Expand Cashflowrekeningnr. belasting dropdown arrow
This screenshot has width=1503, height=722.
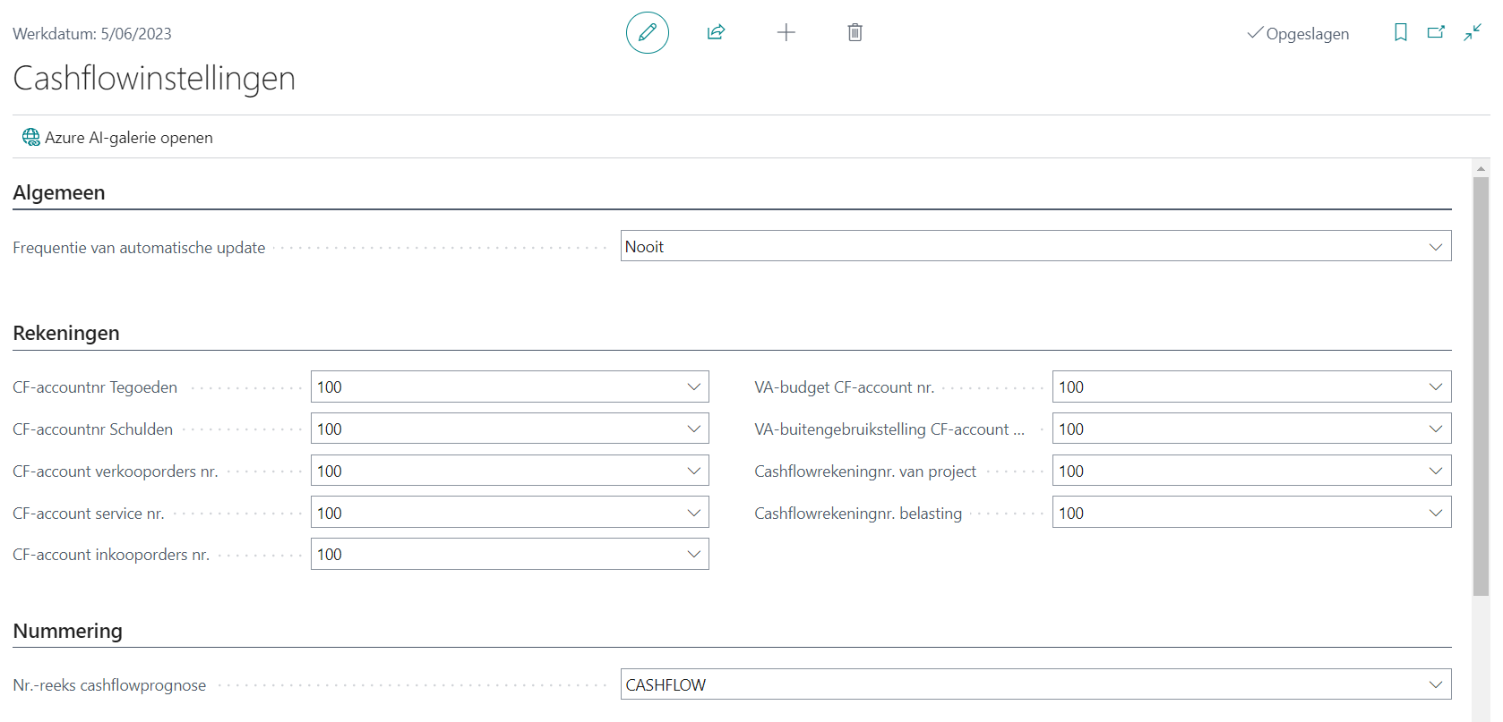click(1435, 514)
